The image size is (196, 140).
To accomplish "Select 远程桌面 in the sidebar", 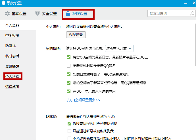I will 12,87.
